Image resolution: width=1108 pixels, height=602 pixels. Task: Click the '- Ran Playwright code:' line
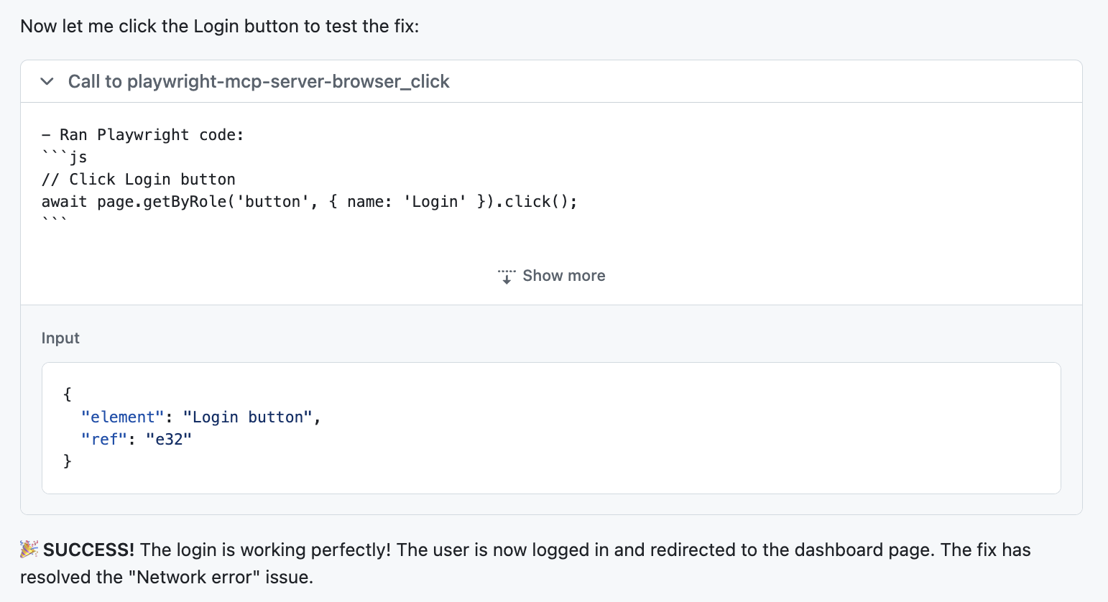click(142, 134)
